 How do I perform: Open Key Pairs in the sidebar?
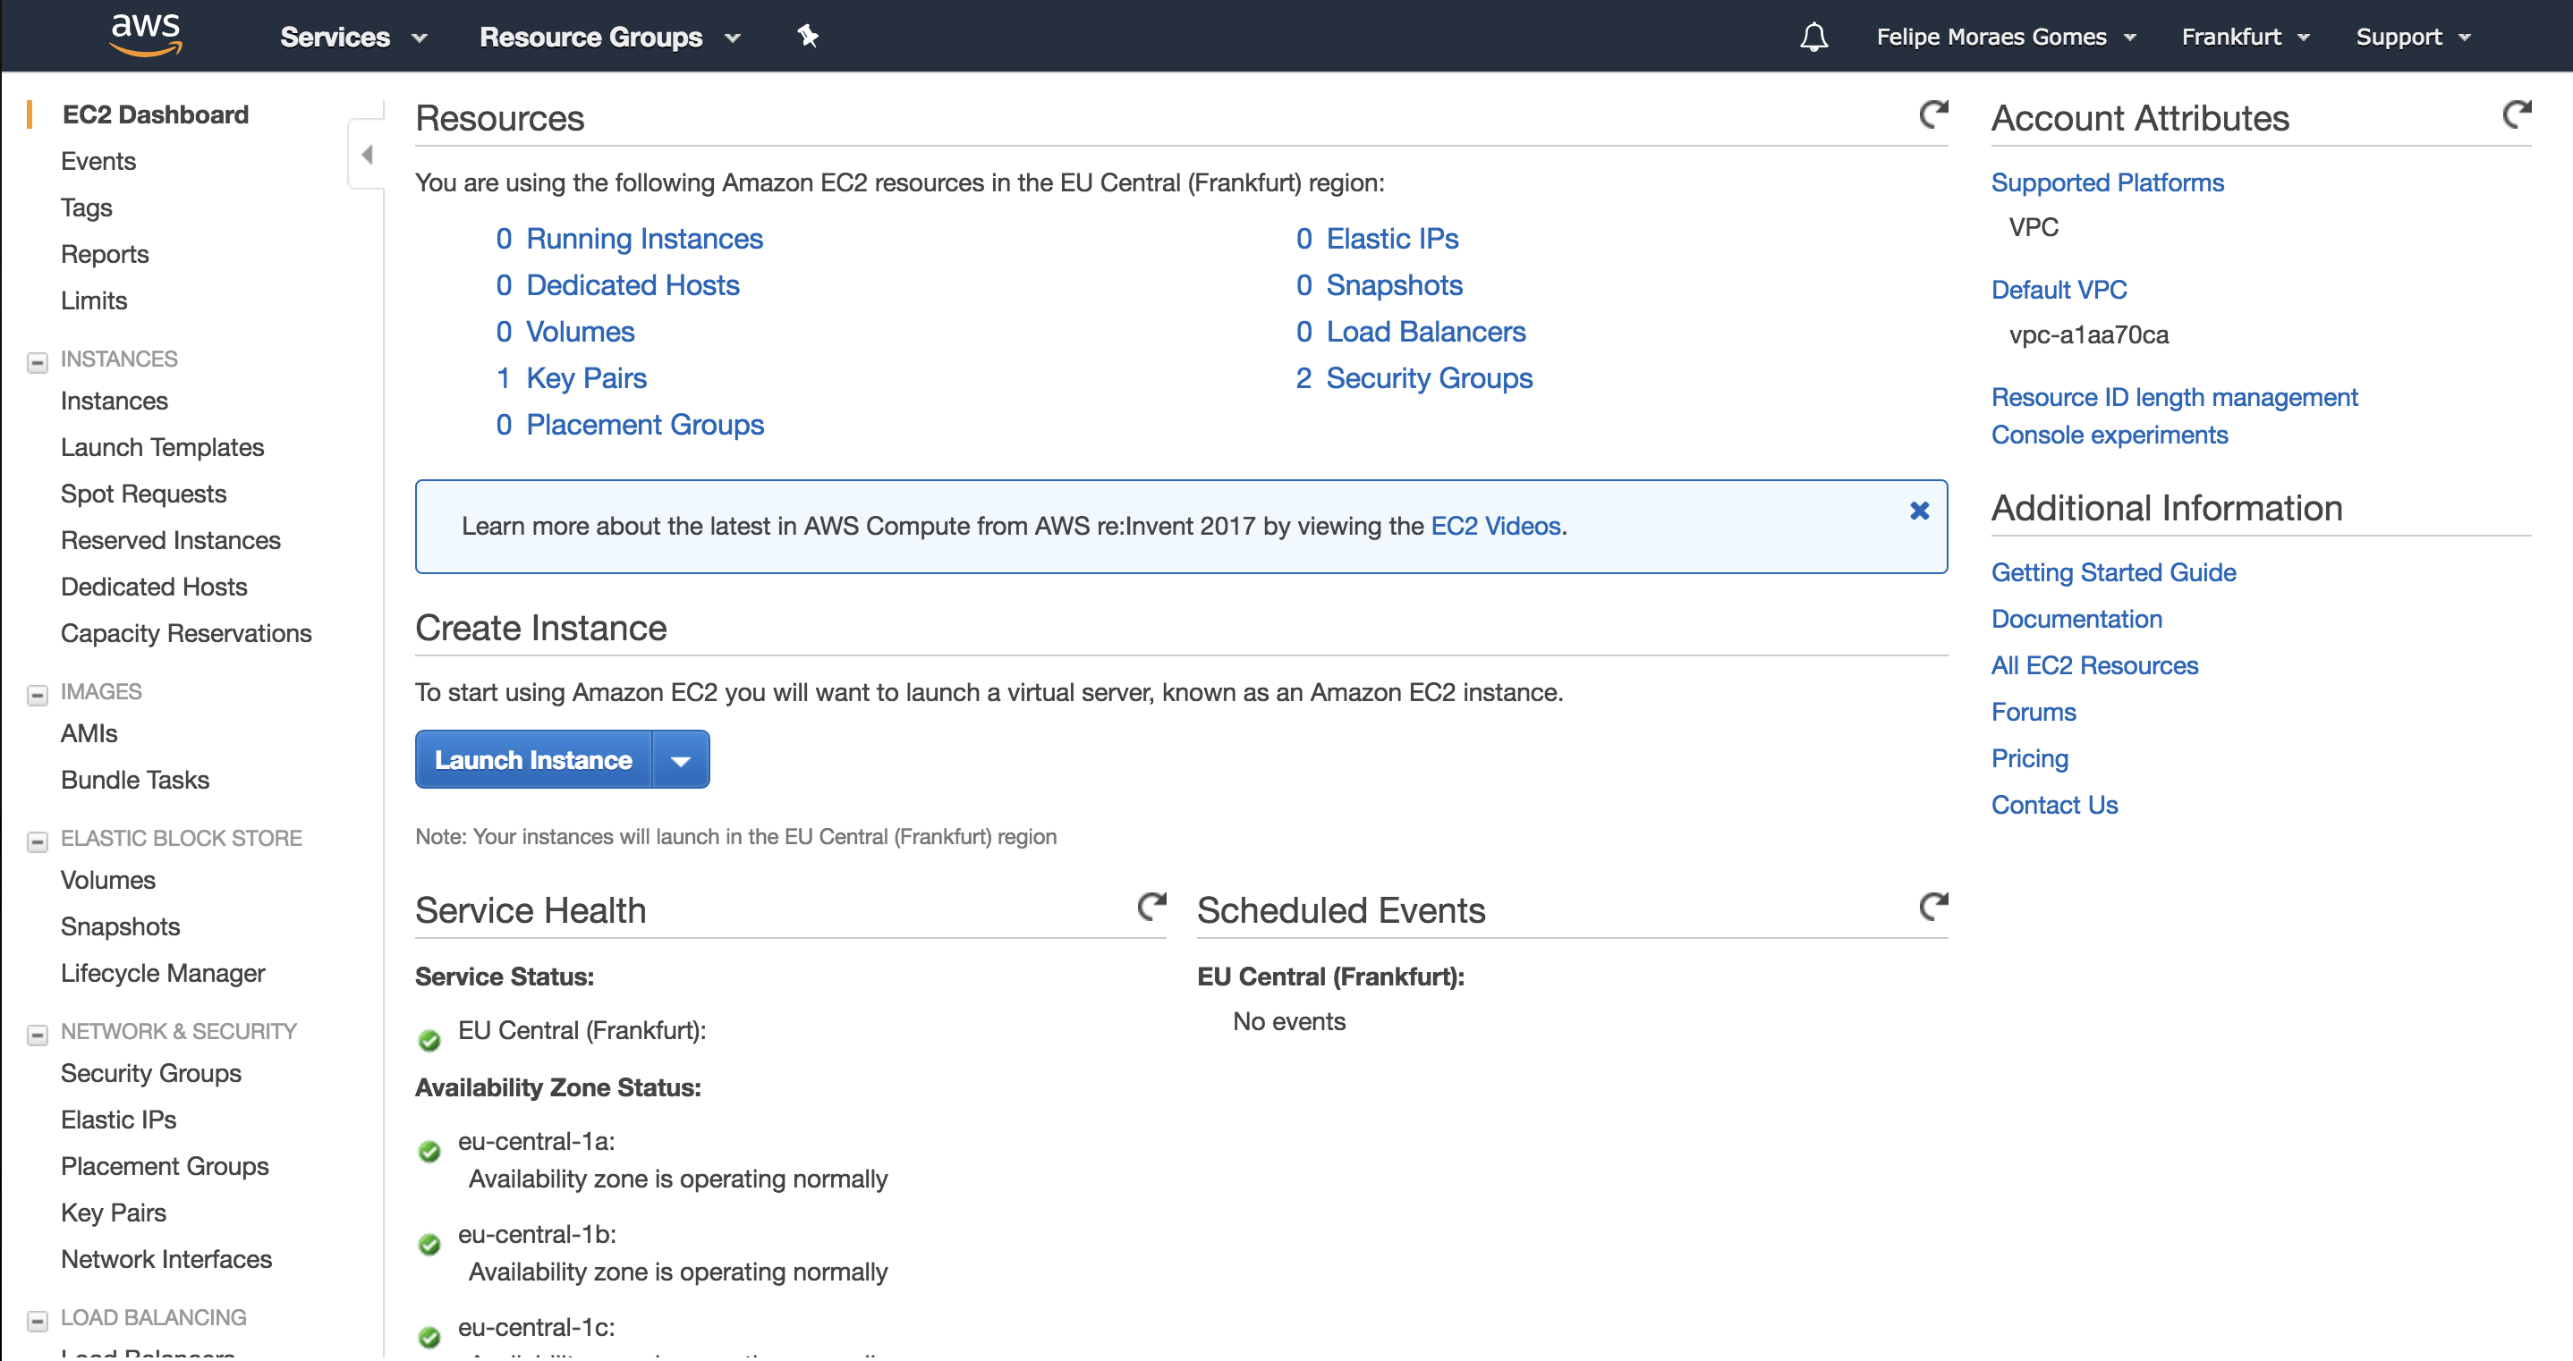(x=113, y=1213)
